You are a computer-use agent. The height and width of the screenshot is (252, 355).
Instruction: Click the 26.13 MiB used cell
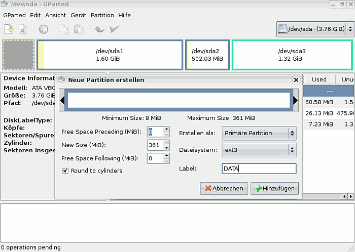coord(319,113)
